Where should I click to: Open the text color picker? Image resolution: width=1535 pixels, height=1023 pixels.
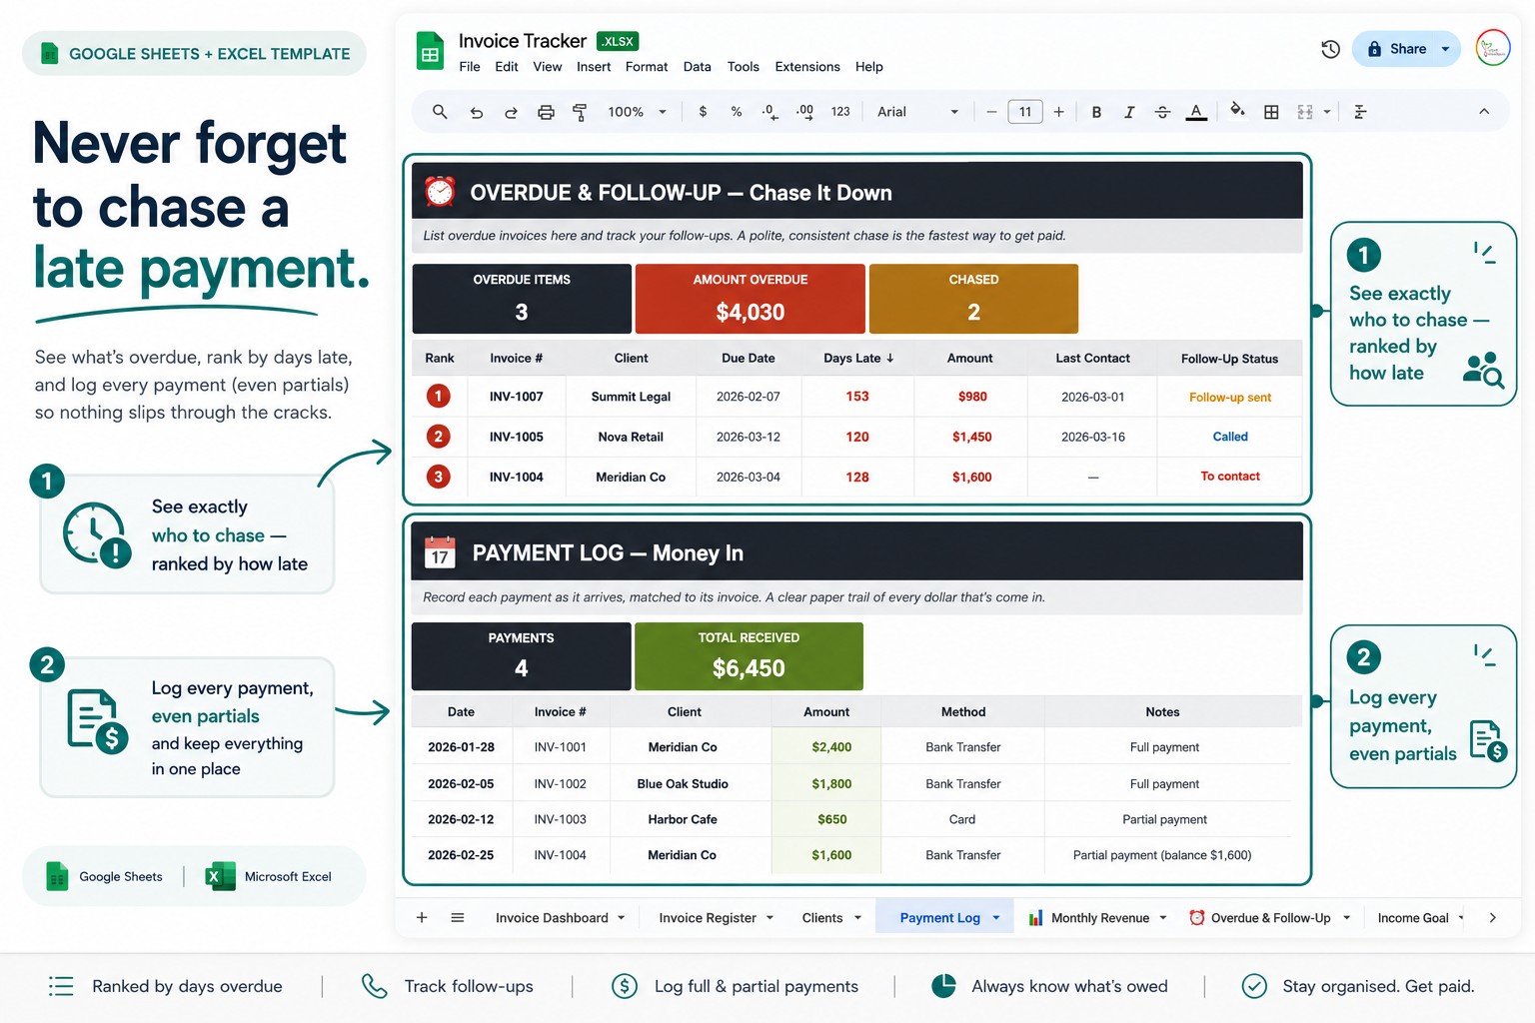tap(1196, 112)
